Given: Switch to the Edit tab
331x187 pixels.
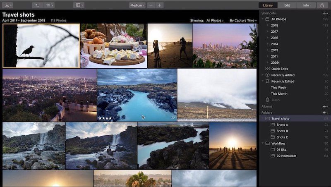Looking at the screenshot, I should [287, 5].
